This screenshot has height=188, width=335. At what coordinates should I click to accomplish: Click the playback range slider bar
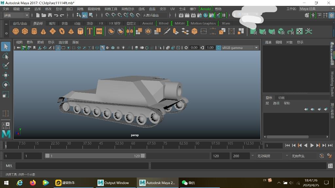(95, 156)
